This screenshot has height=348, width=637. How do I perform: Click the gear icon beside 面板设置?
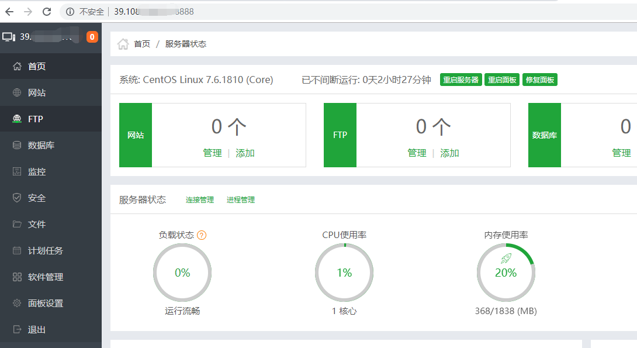17,303
